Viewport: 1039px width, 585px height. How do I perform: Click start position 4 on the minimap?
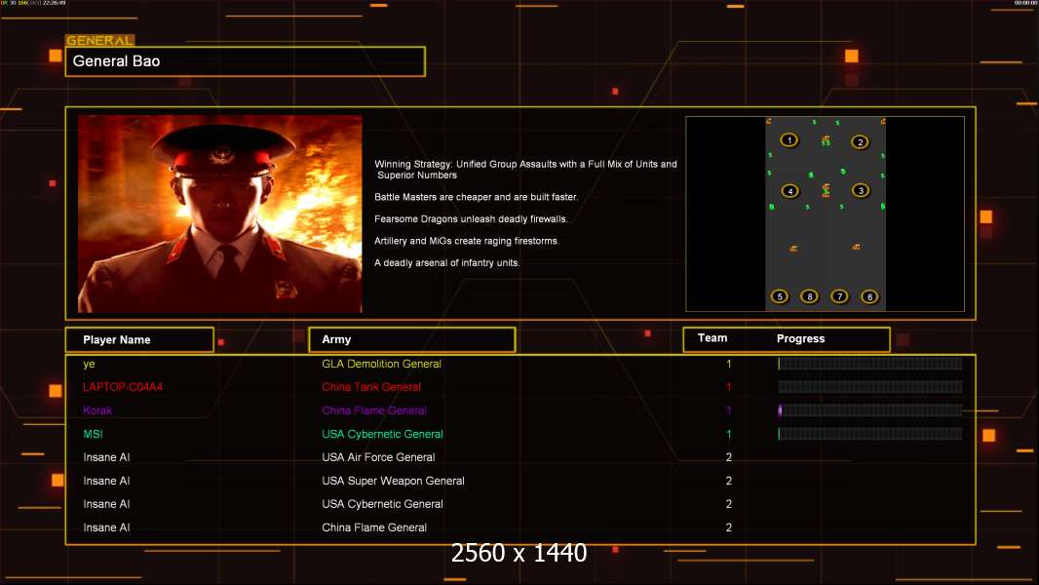point(789,191)
